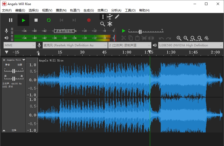Click the 'Angels Will Rise' clip title

[51, 60]
